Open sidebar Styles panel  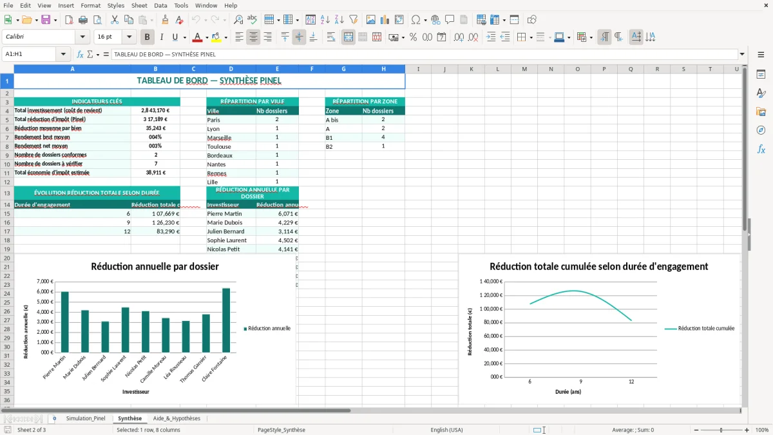point(761,93)
